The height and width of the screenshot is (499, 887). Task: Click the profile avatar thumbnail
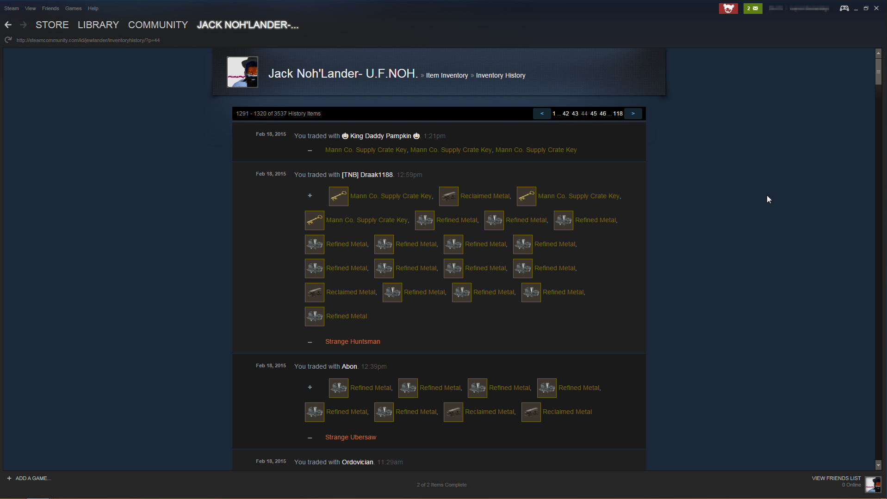pos(242,72)
